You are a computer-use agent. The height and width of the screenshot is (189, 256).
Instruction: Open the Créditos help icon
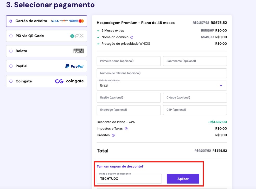pyautogui.click(x=113, y=135)
